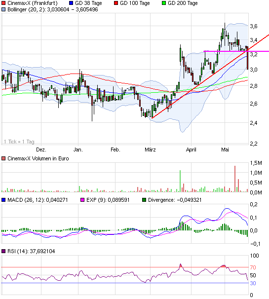Click the tallest red volume bar in May
Screen dimensions: 269x299
pyautogui.click(x=235, y=179)
